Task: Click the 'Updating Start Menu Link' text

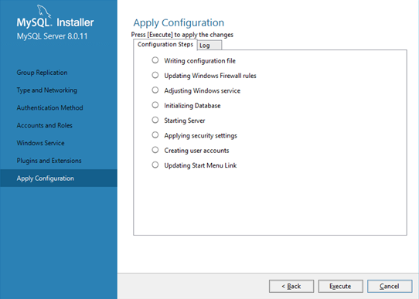Action: click(x=200, y=165)
